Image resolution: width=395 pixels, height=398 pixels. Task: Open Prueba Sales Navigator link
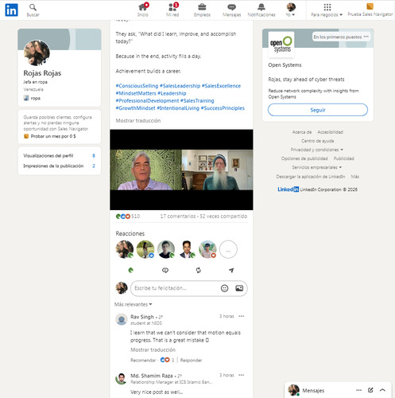[370, 10]
